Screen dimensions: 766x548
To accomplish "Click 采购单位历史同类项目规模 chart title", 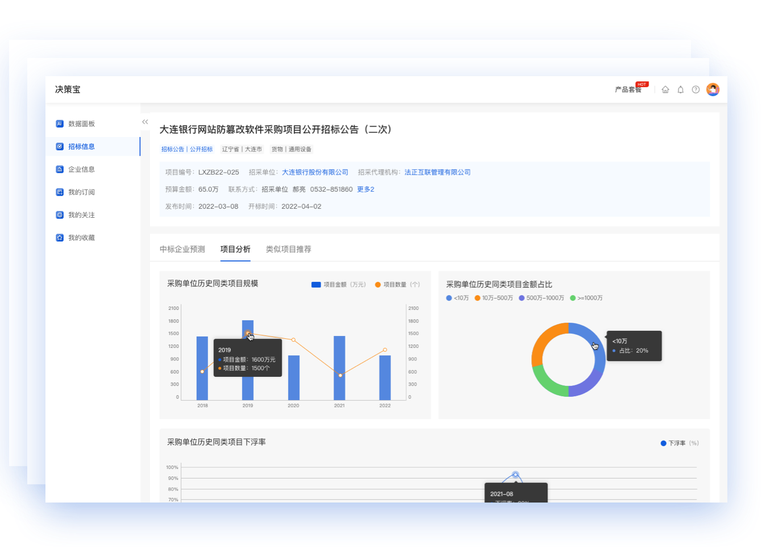I will coord(213,284).
